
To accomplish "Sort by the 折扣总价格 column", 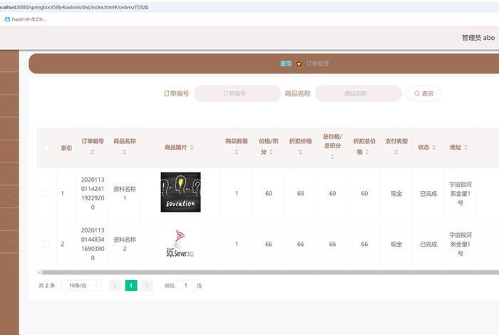I will click(367, 152).
